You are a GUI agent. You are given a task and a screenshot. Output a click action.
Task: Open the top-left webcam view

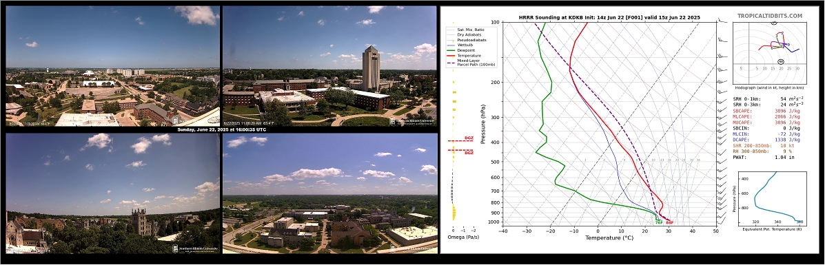tap(112, 66)
